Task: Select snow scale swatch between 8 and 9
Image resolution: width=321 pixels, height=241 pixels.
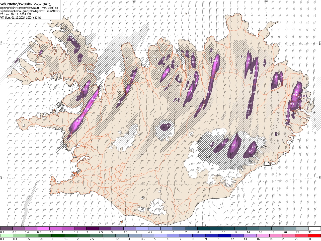Action: [x=204, y=228]
